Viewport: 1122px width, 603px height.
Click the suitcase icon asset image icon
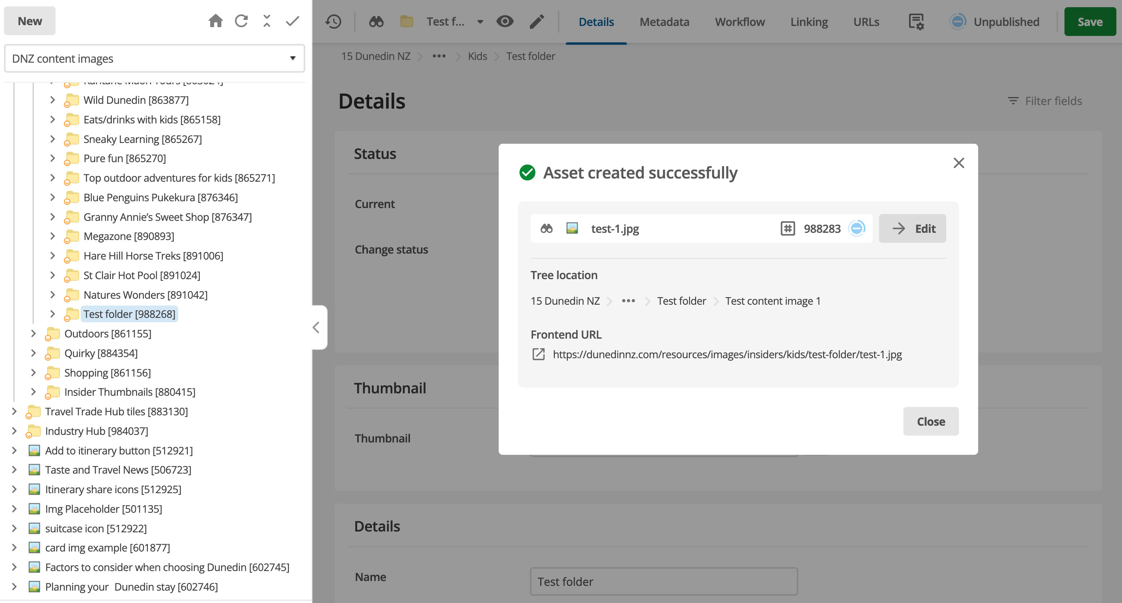34,529
